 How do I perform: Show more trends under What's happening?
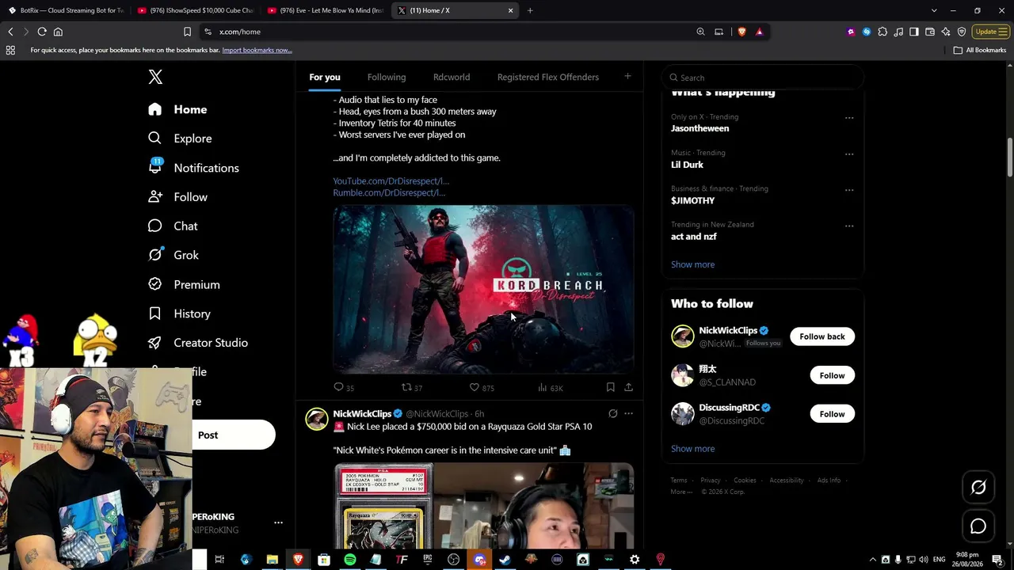692,264
